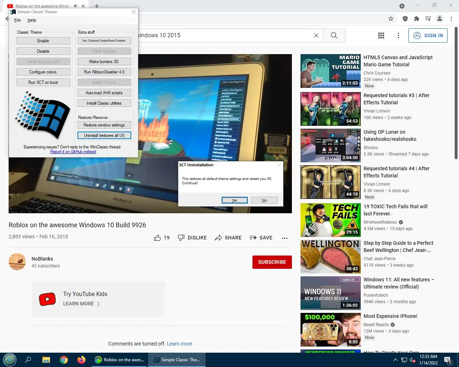The height and width of the screenshot is (367, 459).
Task: Open Requested tutorials #4 video title
Action: [x=397, y=172]
